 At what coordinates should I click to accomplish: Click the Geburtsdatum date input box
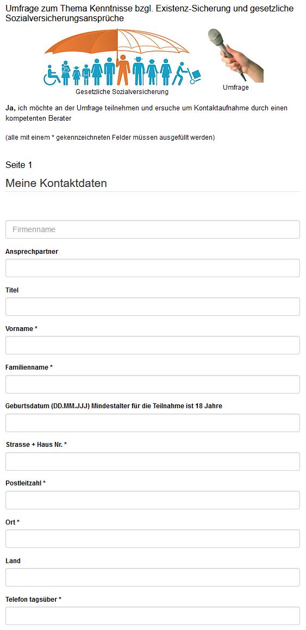[x=153, y=423]
